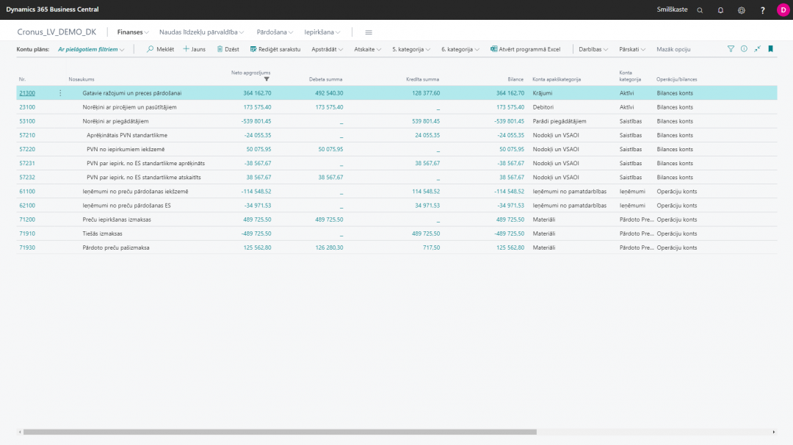Screen dimensions: 793x445
Task: Open the Pārdošana navigation menu
Action: click(x=275, y=32)
